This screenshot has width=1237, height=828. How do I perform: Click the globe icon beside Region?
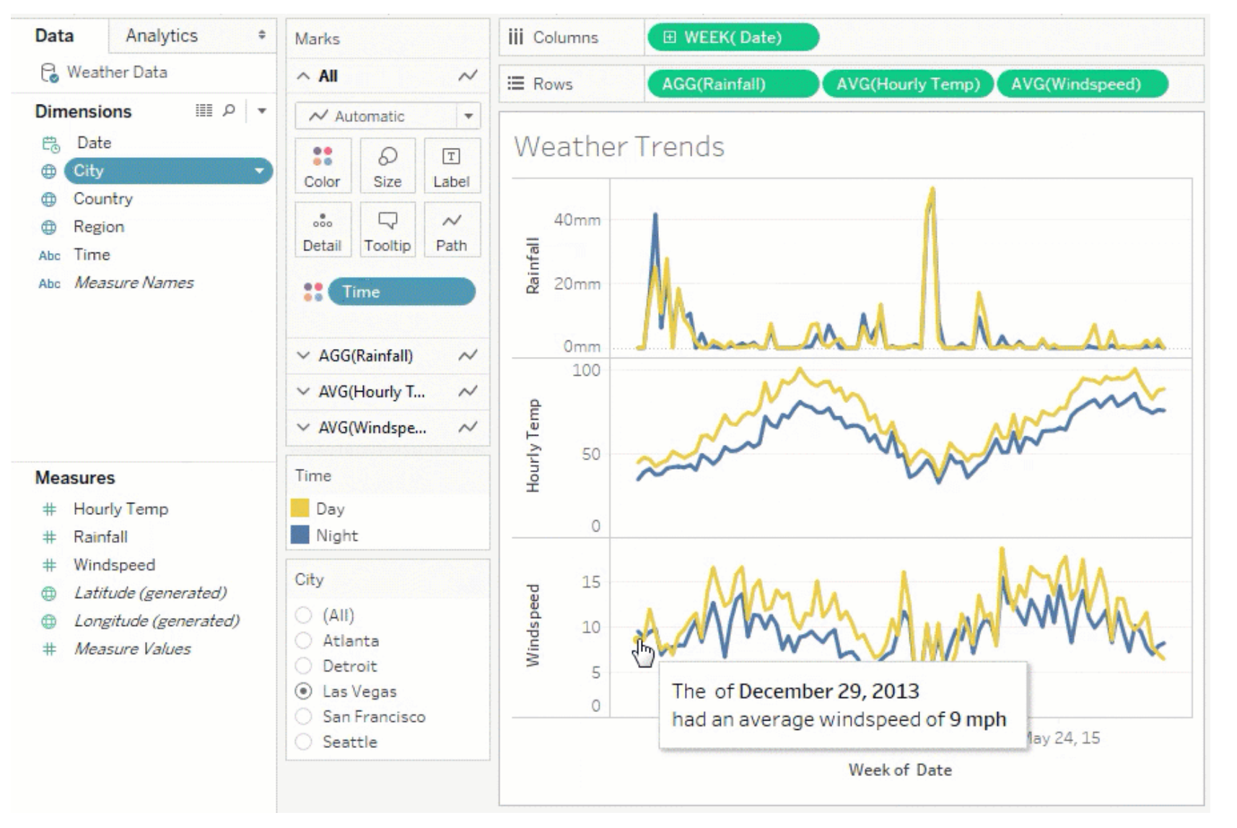point(48,227)
